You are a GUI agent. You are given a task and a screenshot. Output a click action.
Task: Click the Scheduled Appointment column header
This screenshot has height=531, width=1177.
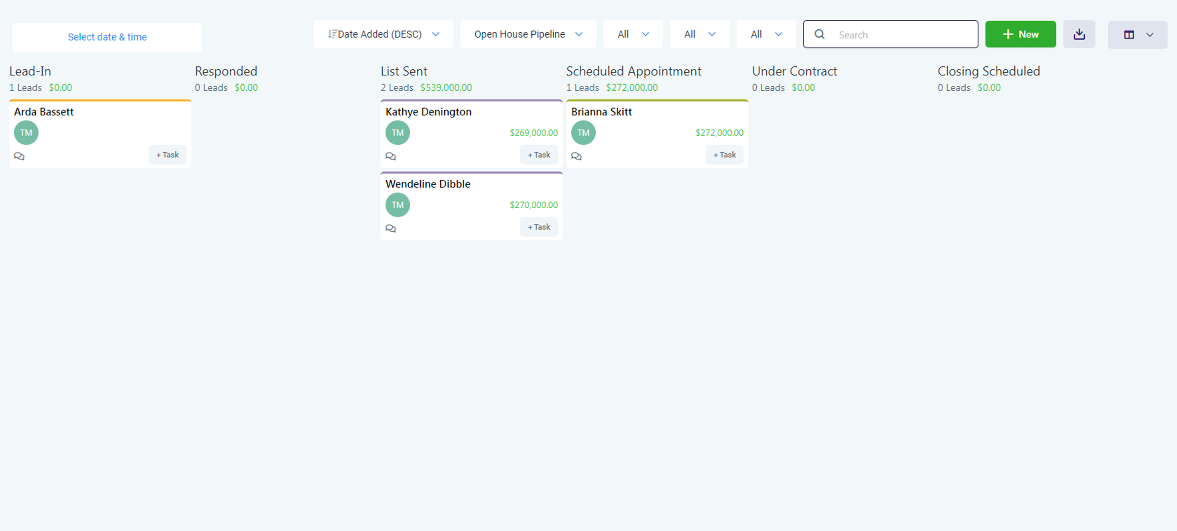(634, 71)
